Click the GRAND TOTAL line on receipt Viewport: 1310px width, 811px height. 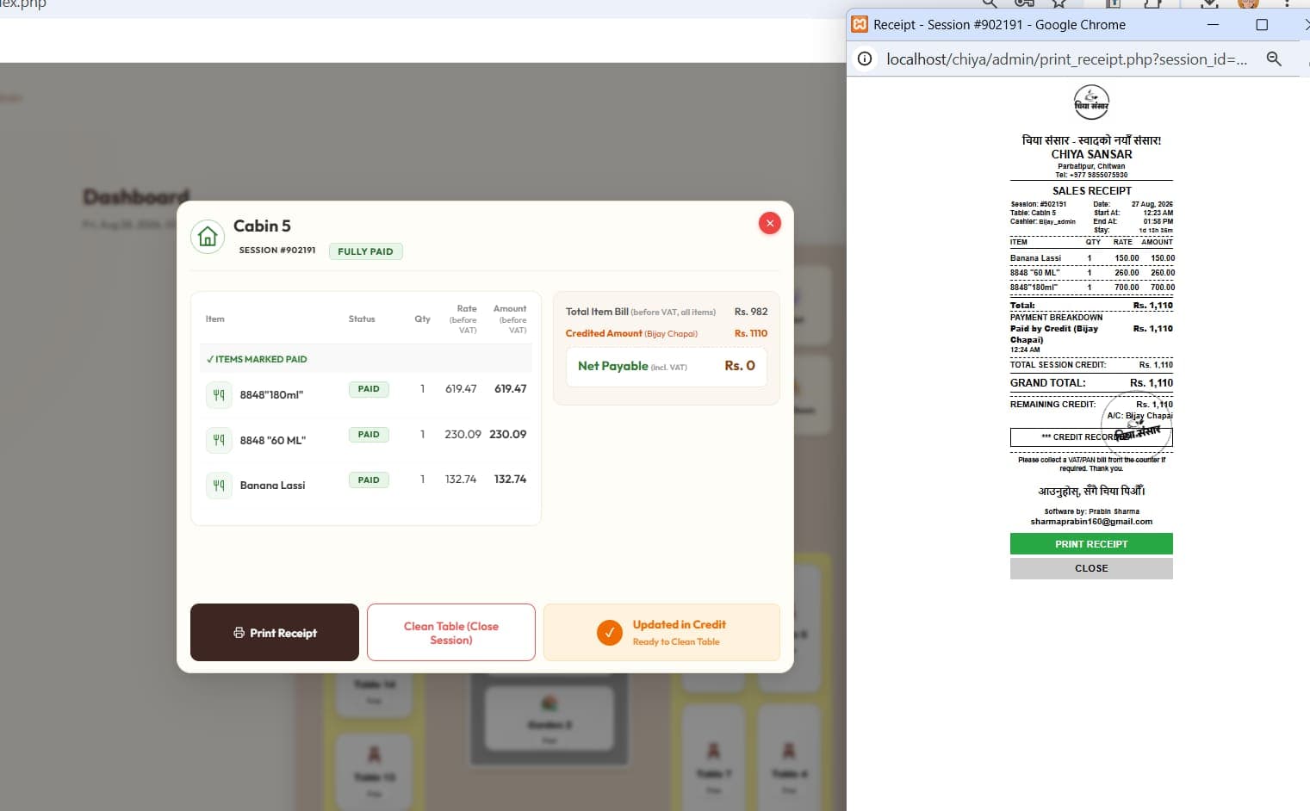pyautogui.click(x=1091, y=383)
